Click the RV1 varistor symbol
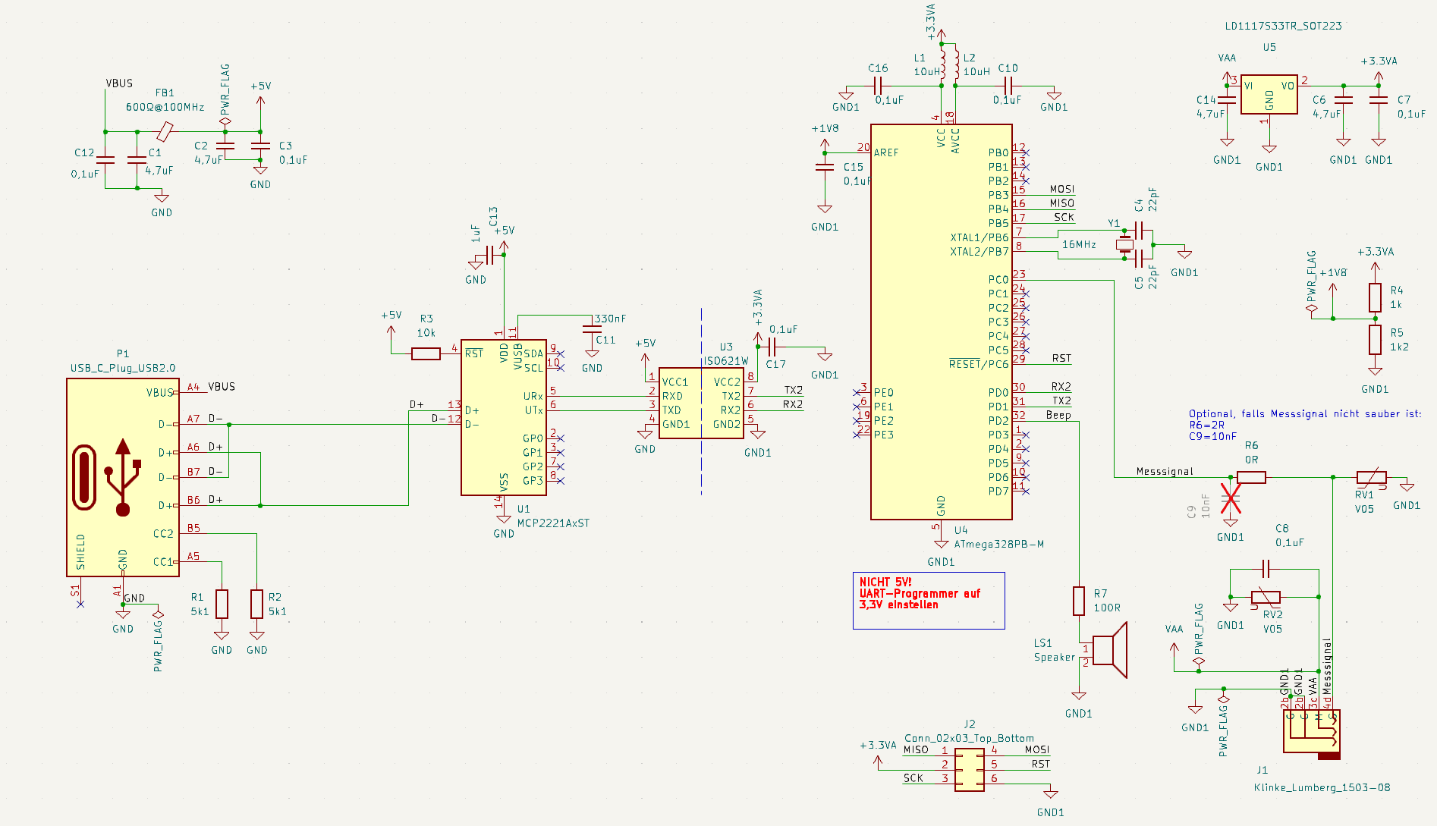 pos(1371,478)
